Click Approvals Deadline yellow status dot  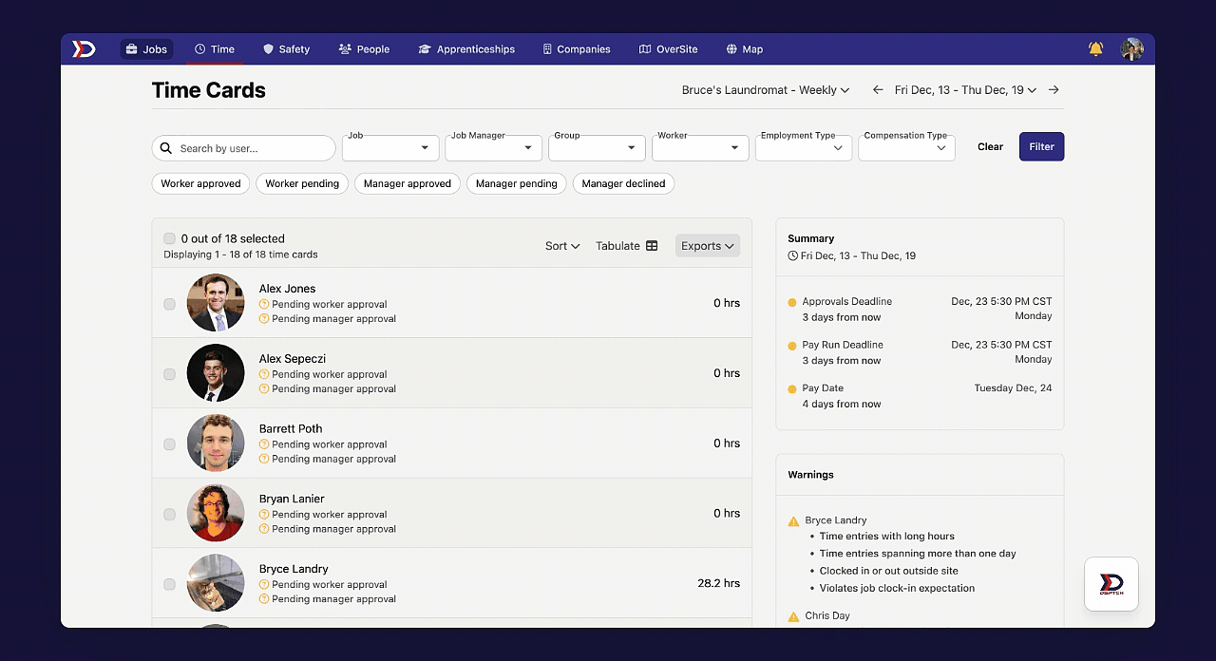pyautogui.click(x=792, y=303)
